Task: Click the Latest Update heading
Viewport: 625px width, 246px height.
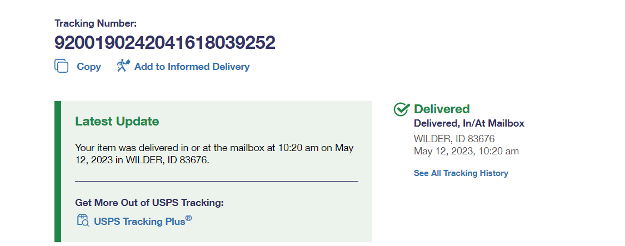Action: point(117,122)
